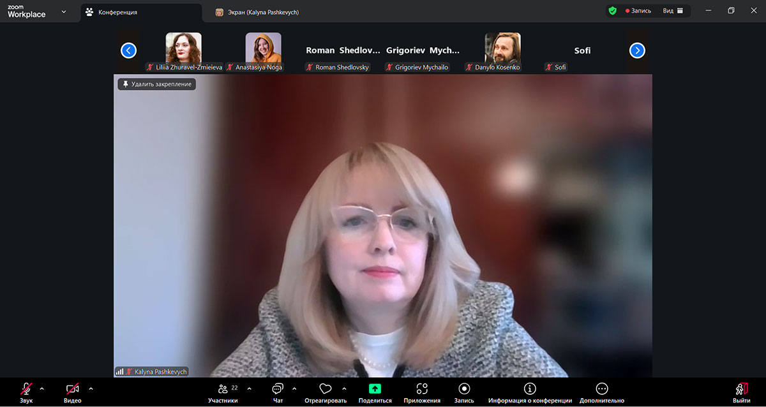Select Danylo Kosenko's video thumbnail
Screen dimensions: 766x407
coord(502,48)
